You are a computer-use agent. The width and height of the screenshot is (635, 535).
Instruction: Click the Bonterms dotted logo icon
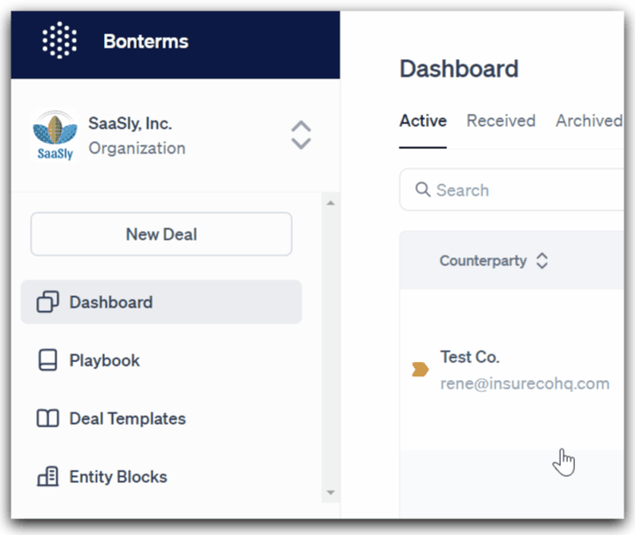pos(60,41)
